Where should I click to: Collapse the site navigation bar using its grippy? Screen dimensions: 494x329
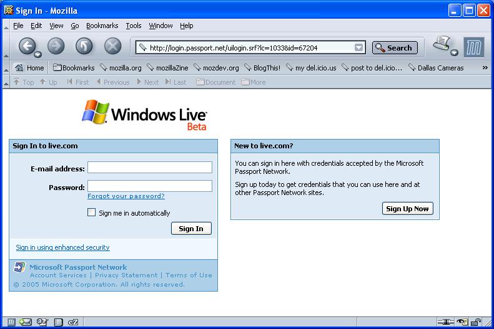(x=6, y=82)
